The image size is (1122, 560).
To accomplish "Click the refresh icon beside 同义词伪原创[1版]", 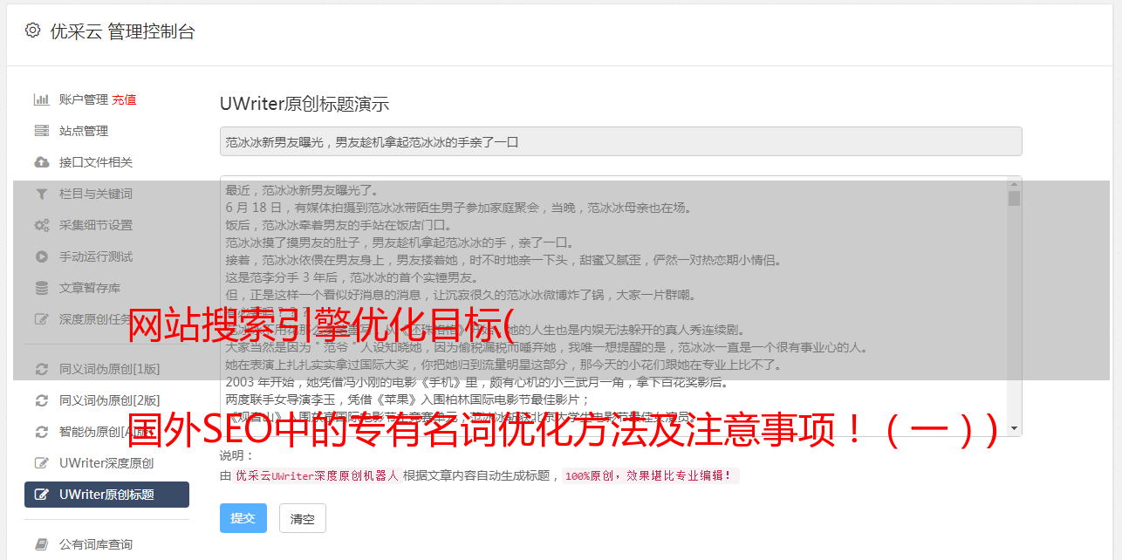I will click(x=41, y=369).
